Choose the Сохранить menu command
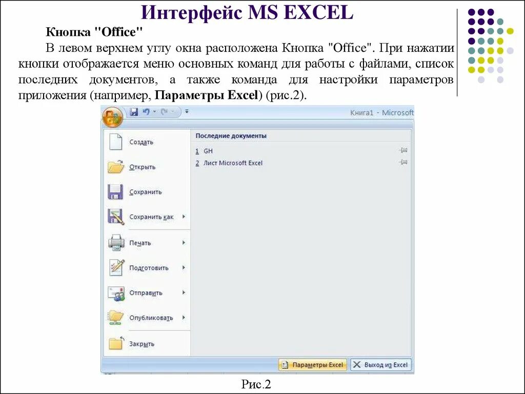 (145, 192)
